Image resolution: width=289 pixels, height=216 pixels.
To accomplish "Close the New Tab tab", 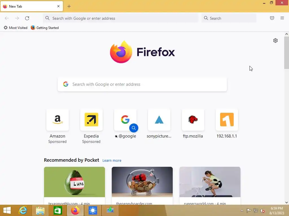I will click(x=58, y=6).
